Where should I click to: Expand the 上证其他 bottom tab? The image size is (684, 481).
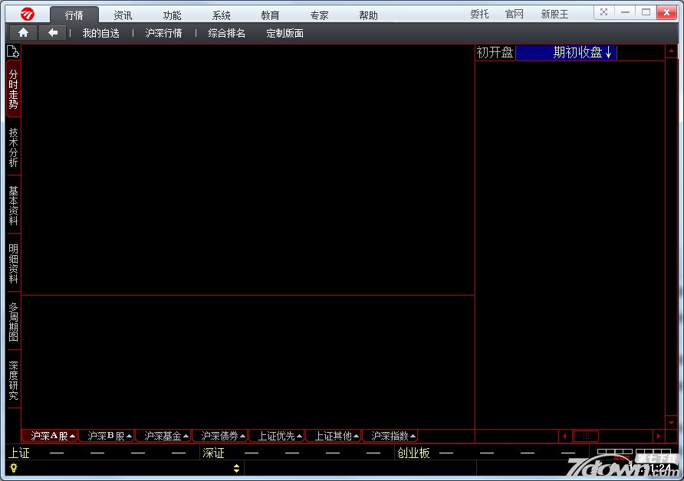point(334,436)
